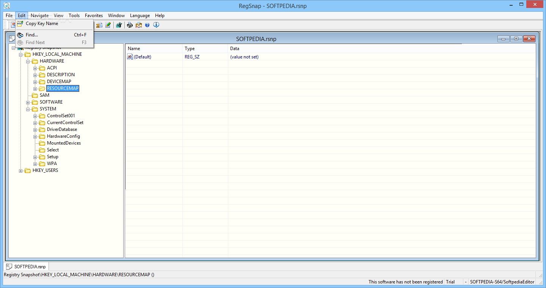Open the Favorites menu
Image resolution: width=546 pixels, height=288 pixels.
click(94, 16)
